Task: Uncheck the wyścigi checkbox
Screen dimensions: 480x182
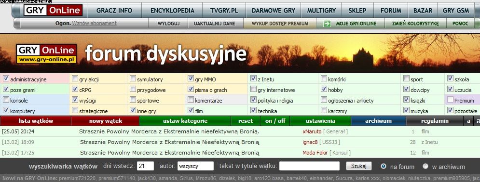Action: point(75,100)
